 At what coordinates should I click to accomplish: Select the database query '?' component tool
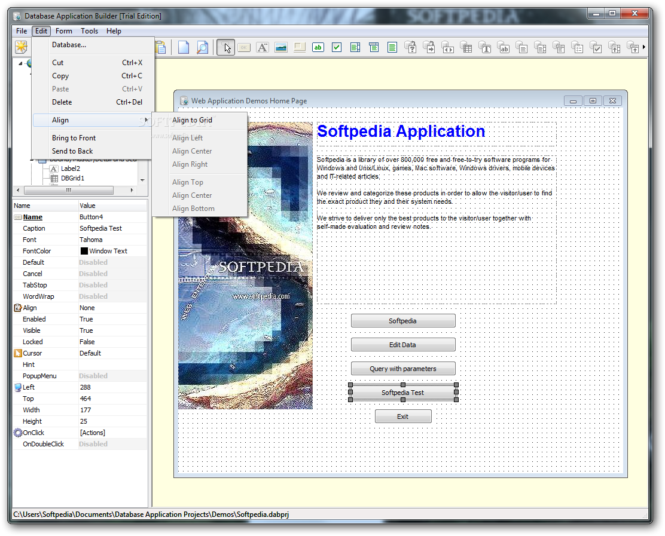coord(410,47)
